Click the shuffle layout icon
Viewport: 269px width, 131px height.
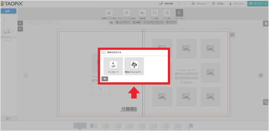click(232, 35)
